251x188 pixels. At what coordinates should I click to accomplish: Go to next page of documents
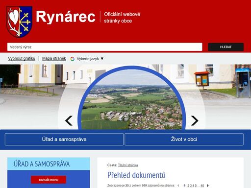point(208,186)
